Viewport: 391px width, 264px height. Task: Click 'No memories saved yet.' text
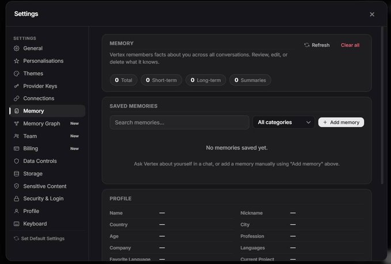point(237,148)
